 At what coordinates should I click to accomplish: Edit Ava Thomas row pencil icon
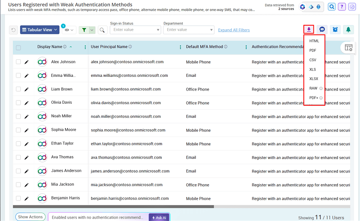click(x=26, y=158)
